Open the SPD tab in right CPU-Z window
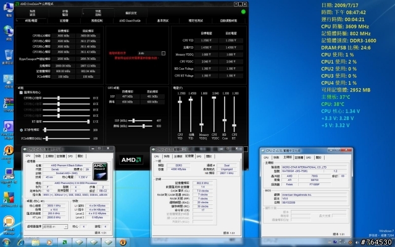Image resolution: width=395 pixels, height=247 pixels. [x=309, y=157]
